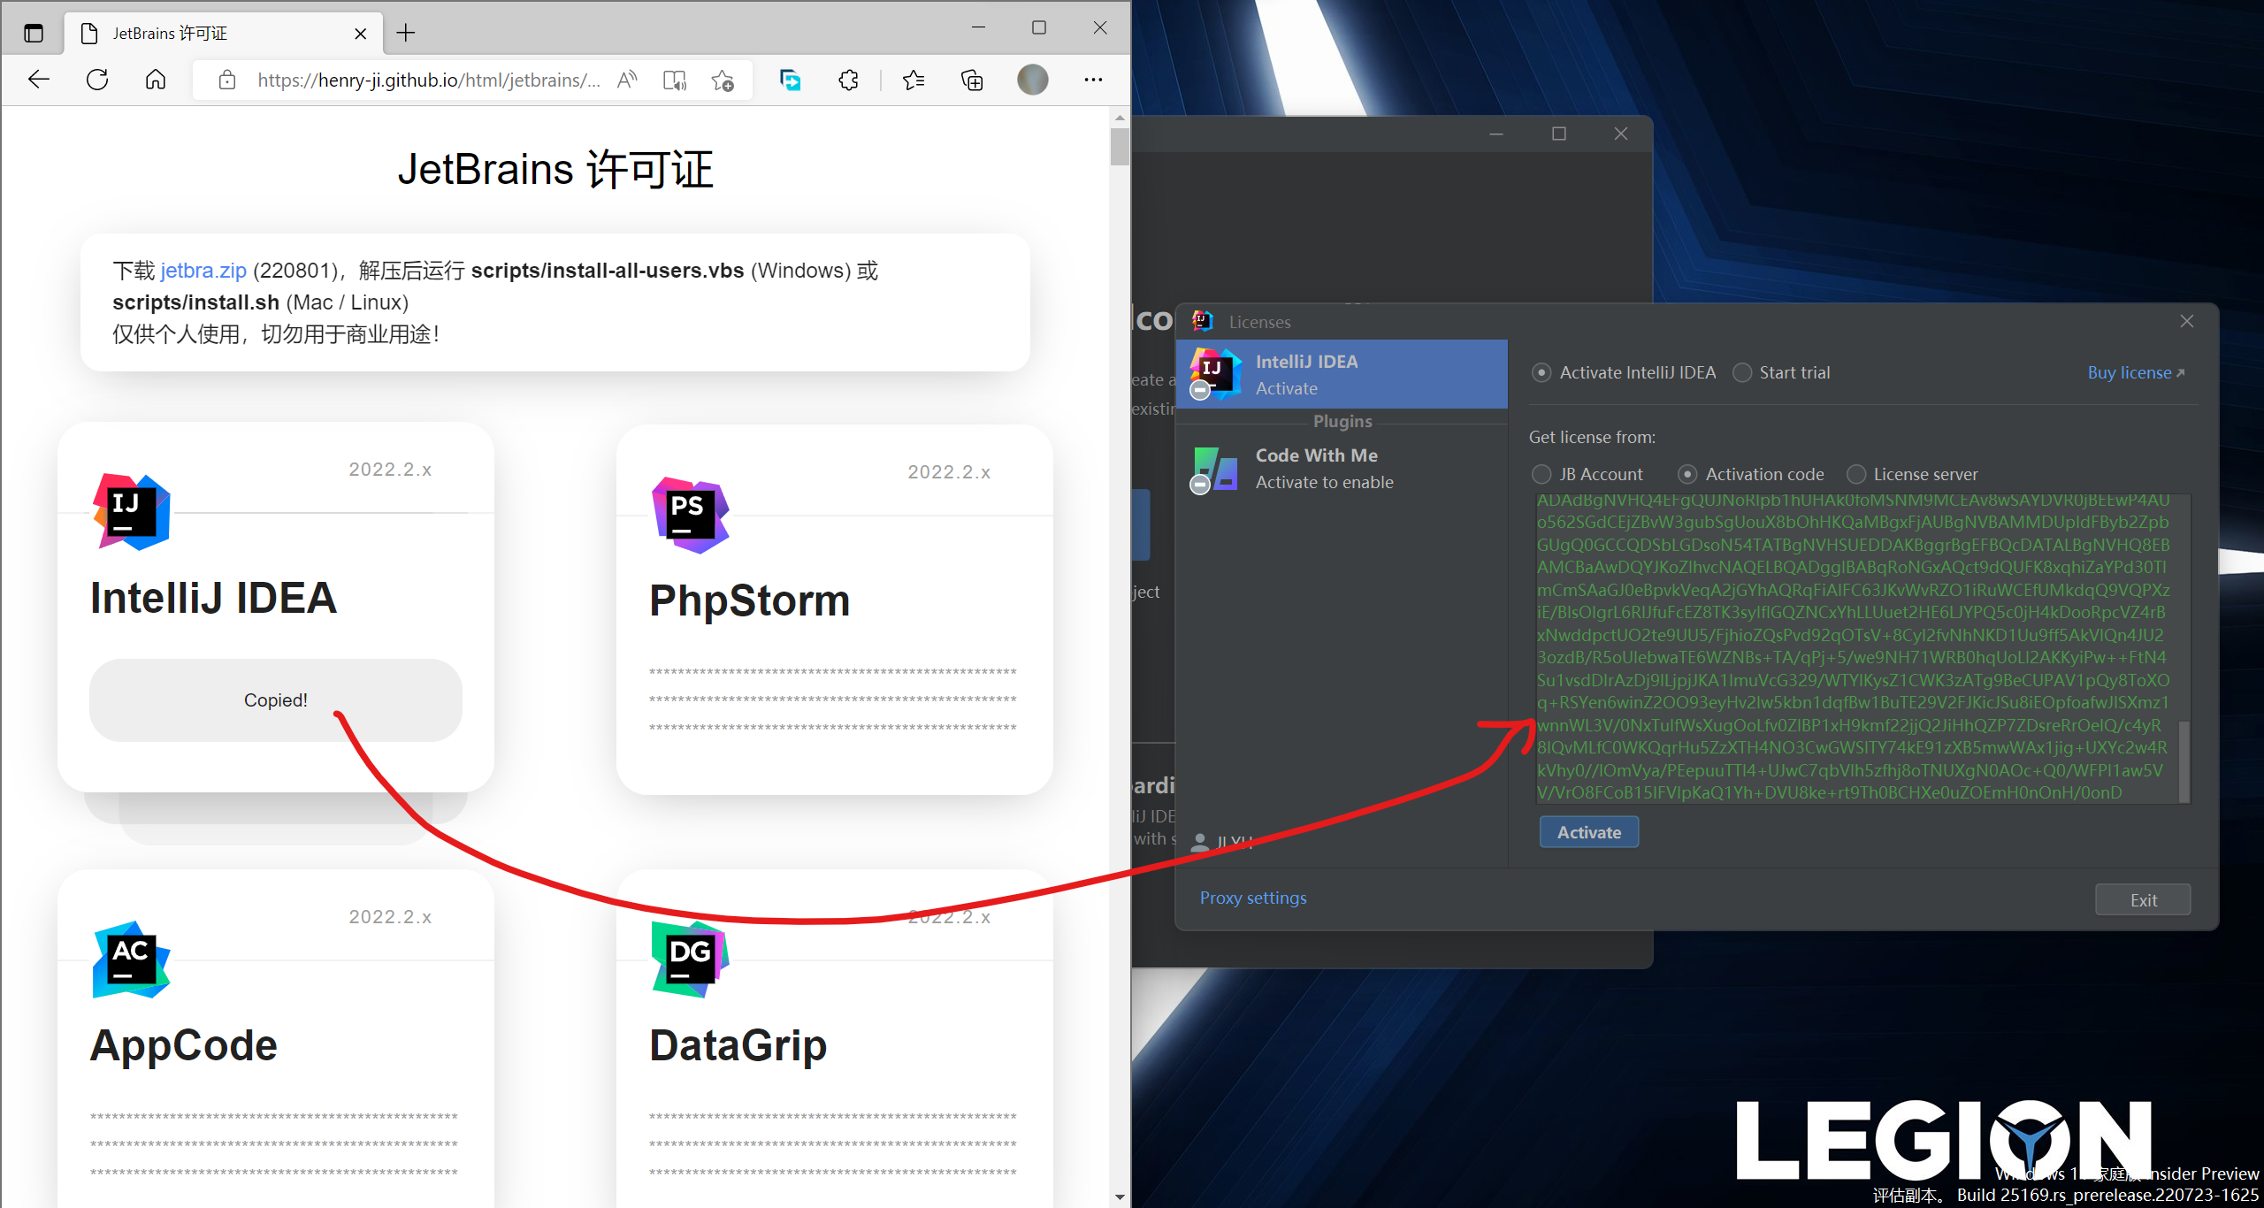The image size is (2264, 1208).
Task: Select the IntelliJ IDEA entry in Licenses list
Action: (x=1342, y=374)
